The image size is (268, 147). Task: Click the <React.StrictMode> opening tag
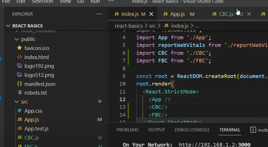[x=171, y=92]
